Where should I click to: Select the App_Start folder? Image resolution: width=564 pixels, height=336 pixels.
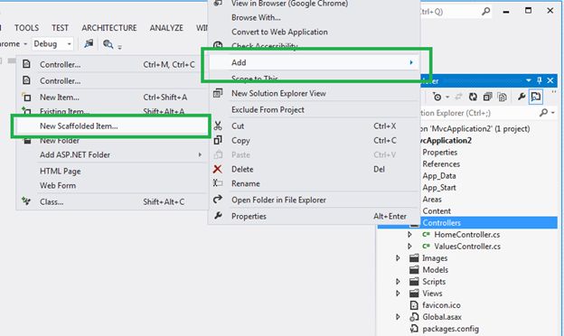[439, 188]
